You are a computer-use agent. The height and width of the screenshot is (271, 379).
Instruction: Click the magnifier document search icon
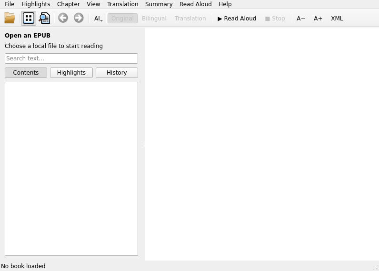pyautogui.click(x=44, y=18)
